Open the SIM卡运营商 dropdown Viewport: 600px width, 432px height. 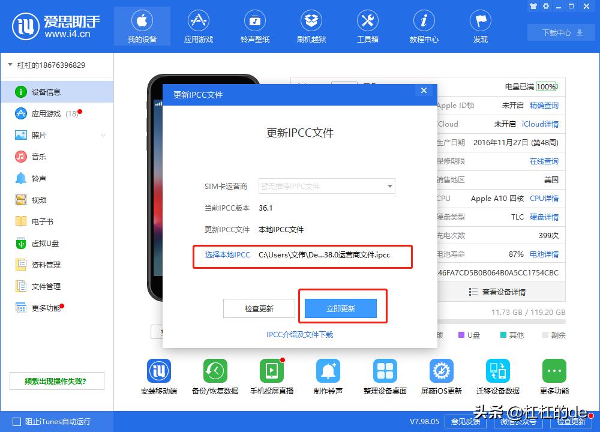pos(326,187)
